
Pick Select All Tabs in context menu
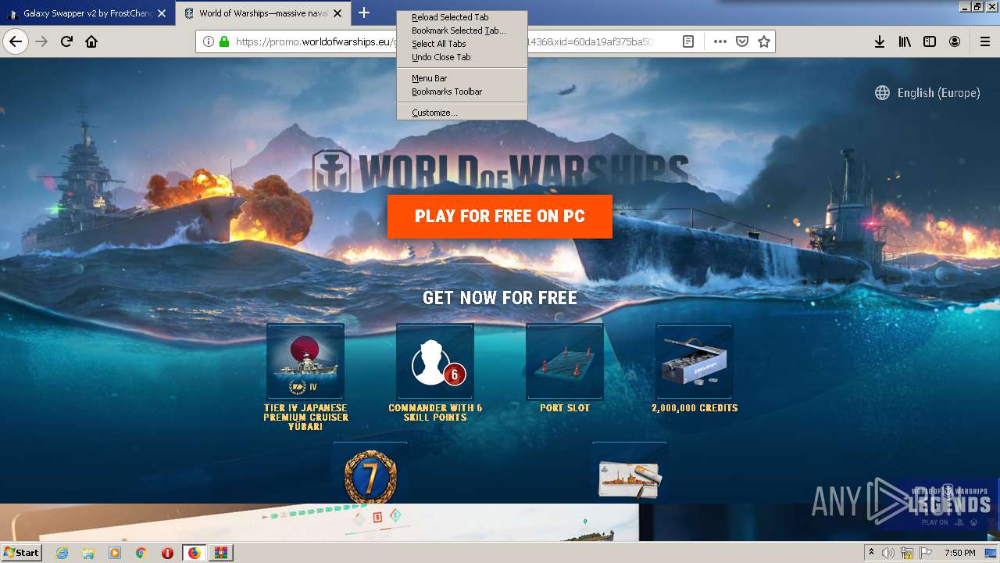(462, 44)
